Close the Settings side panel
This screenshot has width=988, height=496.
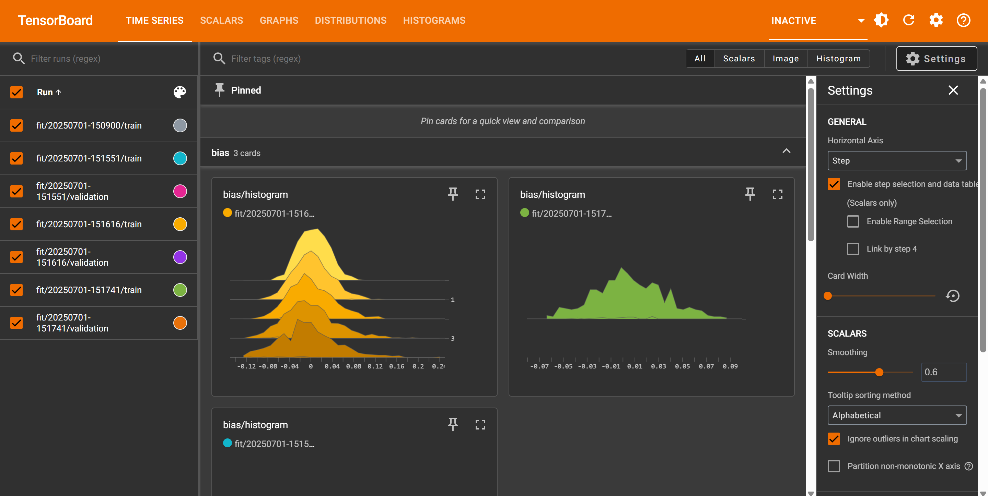[x=953, y=90]
